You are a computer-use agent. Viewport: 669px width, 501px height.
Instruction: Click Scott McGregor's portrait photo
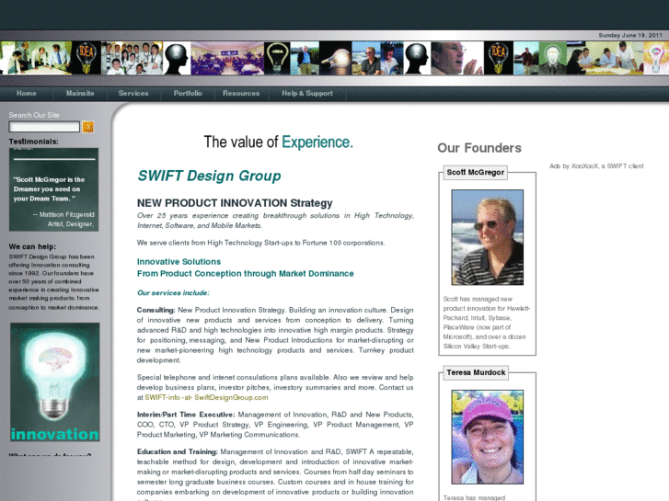click(487, 237)
